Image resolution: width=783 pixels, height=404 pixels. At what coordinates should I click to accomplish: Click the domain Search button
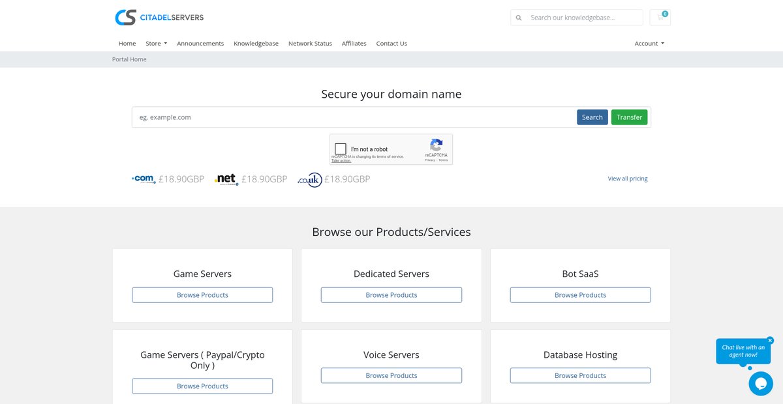[592, 117]
